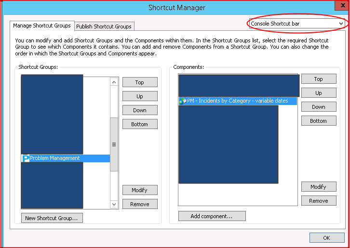Select the Manage Shortcut Groups tab

(42, 26)
